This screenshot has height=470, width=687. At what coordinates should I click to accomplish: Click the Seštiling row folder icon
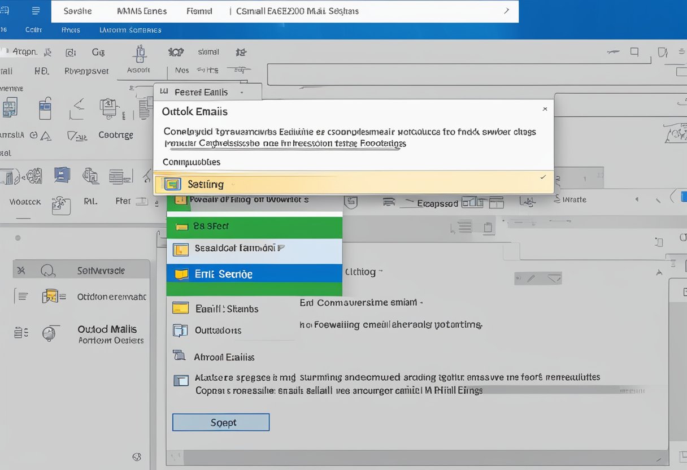click(x=172, y=184)
